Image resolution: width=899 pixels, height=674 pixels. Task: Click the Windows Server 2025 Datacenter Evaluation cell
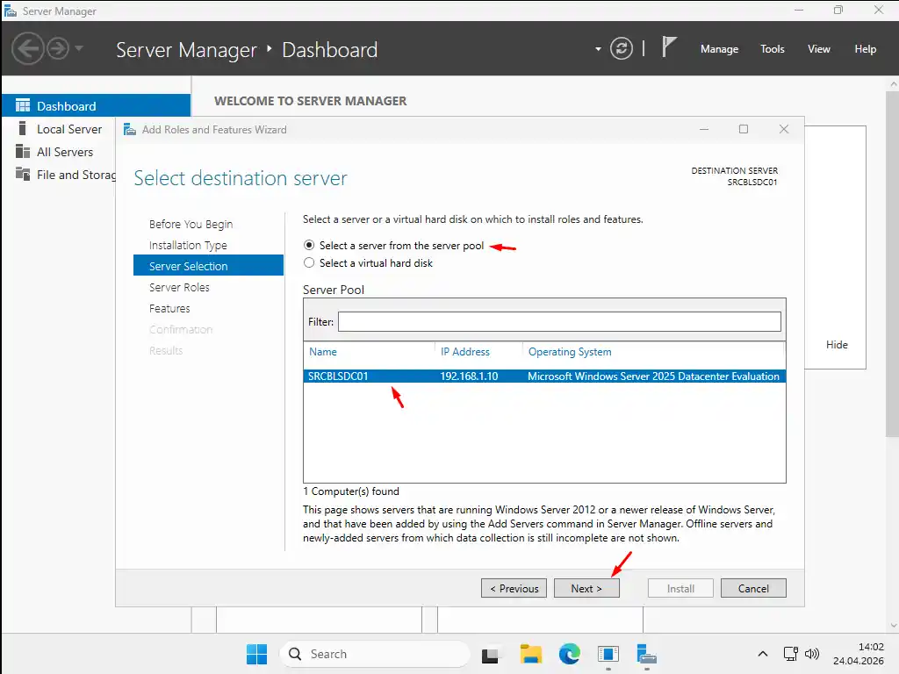[x=653, y=376]
